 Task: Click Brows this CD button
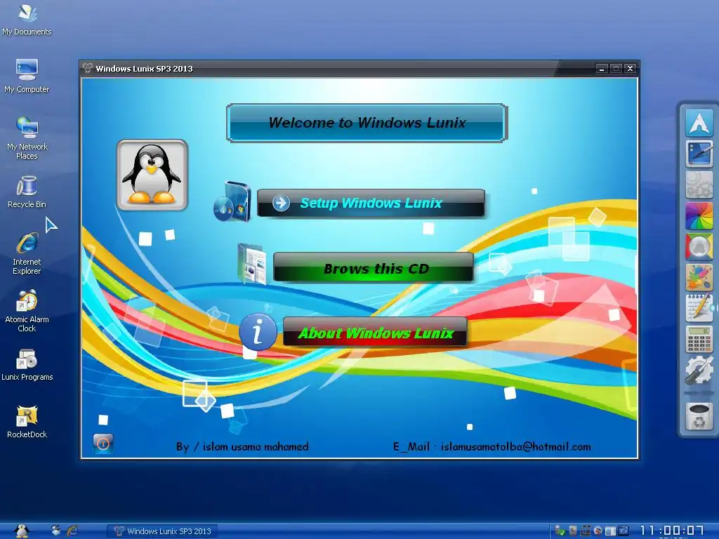(374, 267)
